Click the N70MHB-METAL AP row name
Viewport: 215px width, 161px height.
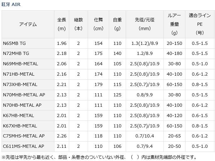[x=24, y=95]
